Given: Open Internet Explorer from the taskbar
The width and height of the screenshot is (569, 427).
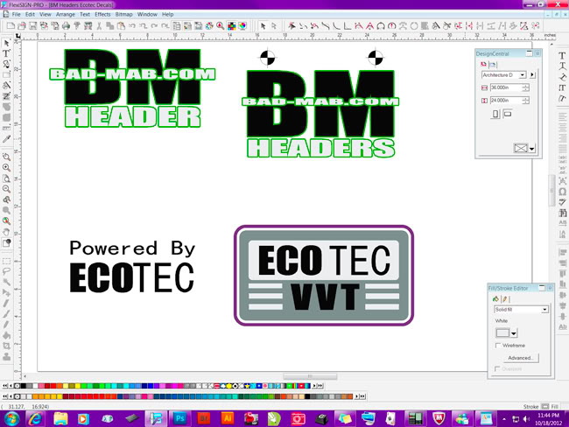Looking at the screenshot, I should click(x=36, y=418).
